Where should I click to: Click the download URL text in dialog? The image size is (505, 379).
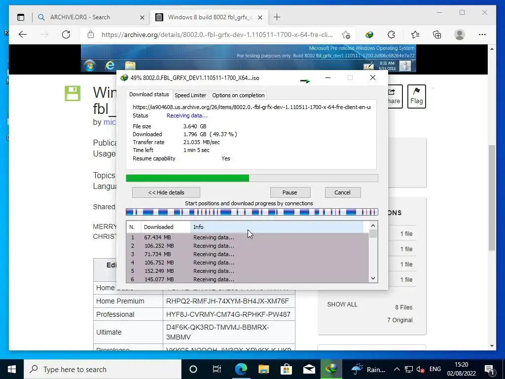tap(252, 107)
